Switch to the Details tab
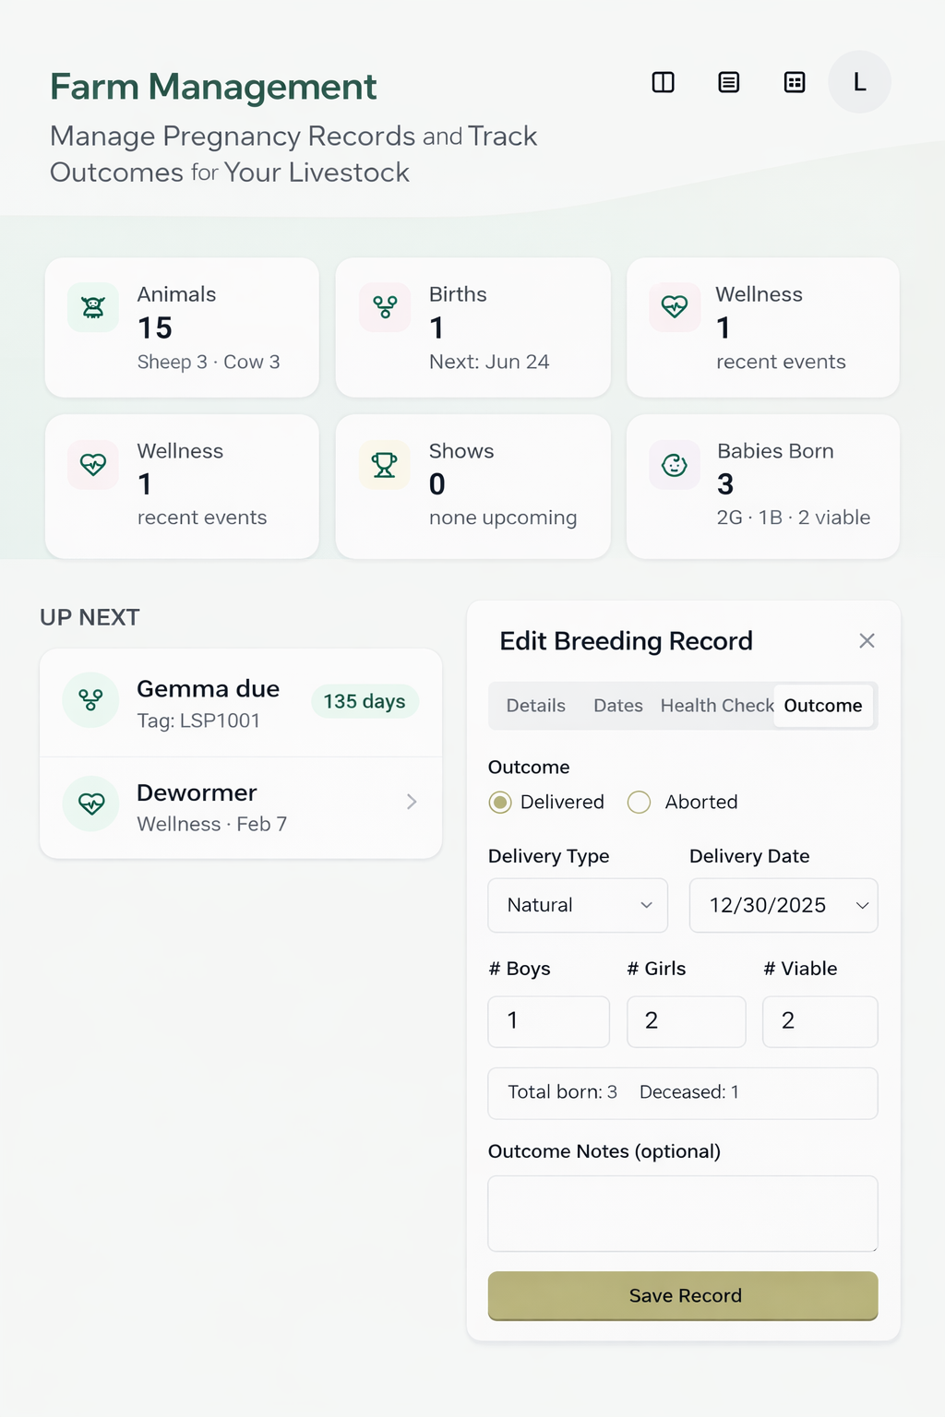 point(535,706)
